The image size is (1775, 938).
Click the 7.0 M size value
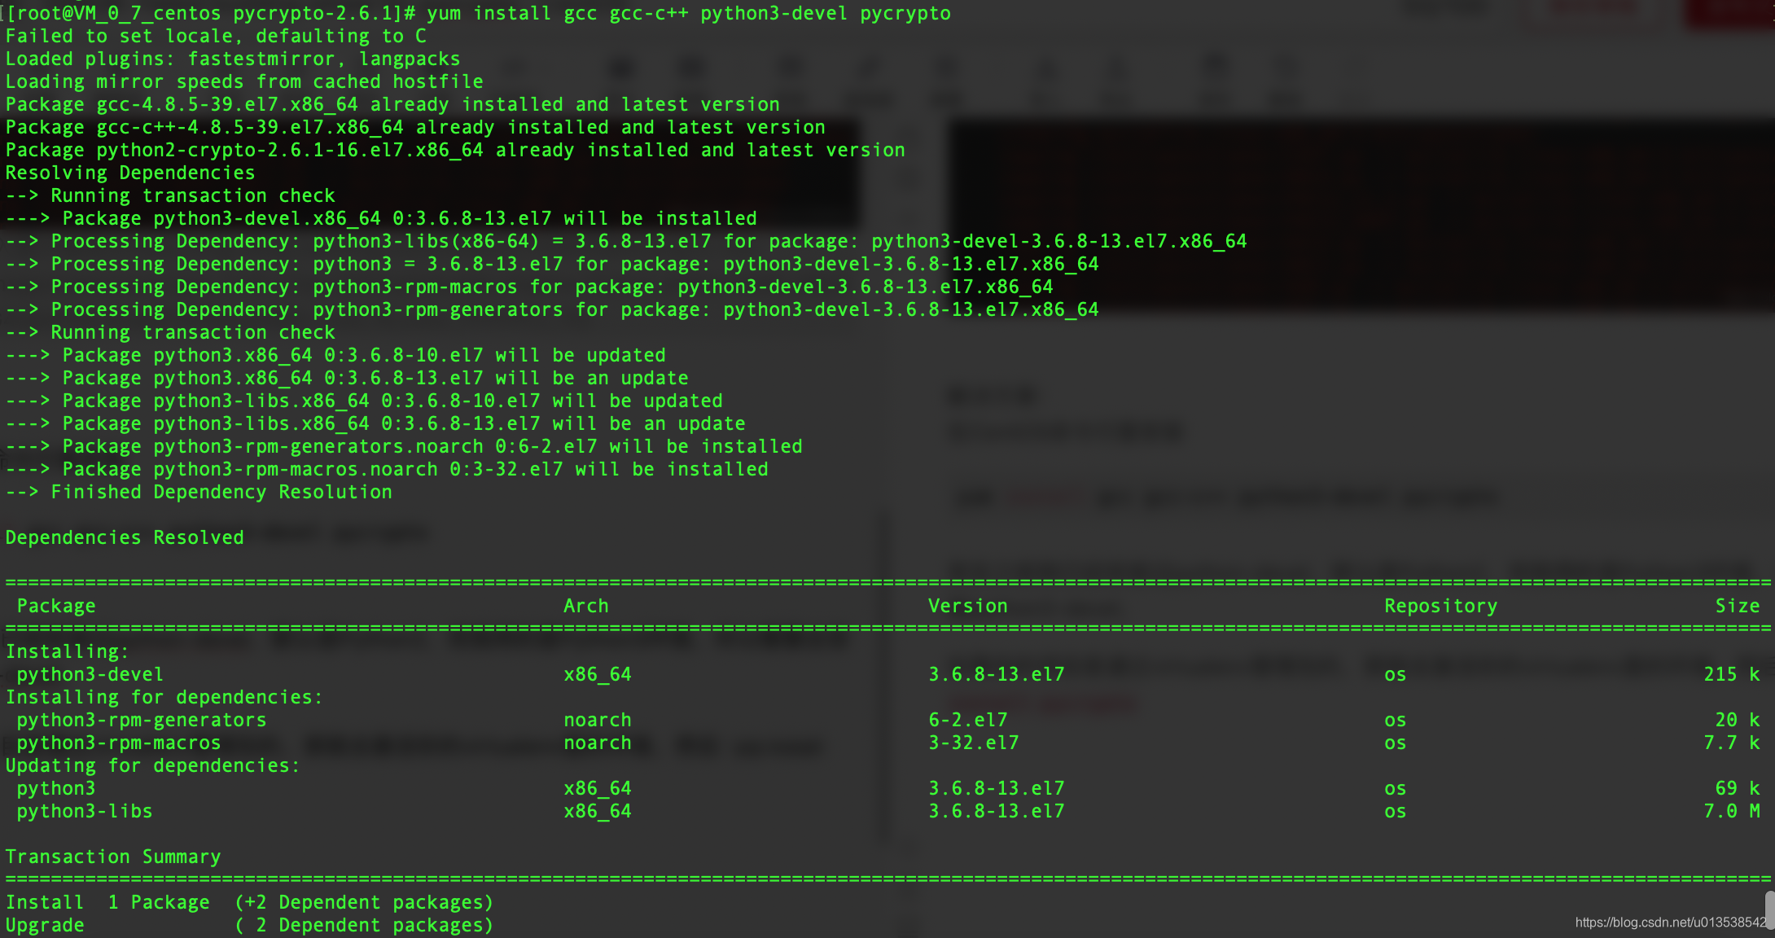coord(1731,812)
